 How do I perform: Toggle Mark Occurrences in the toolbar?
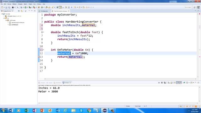[60, 7]
